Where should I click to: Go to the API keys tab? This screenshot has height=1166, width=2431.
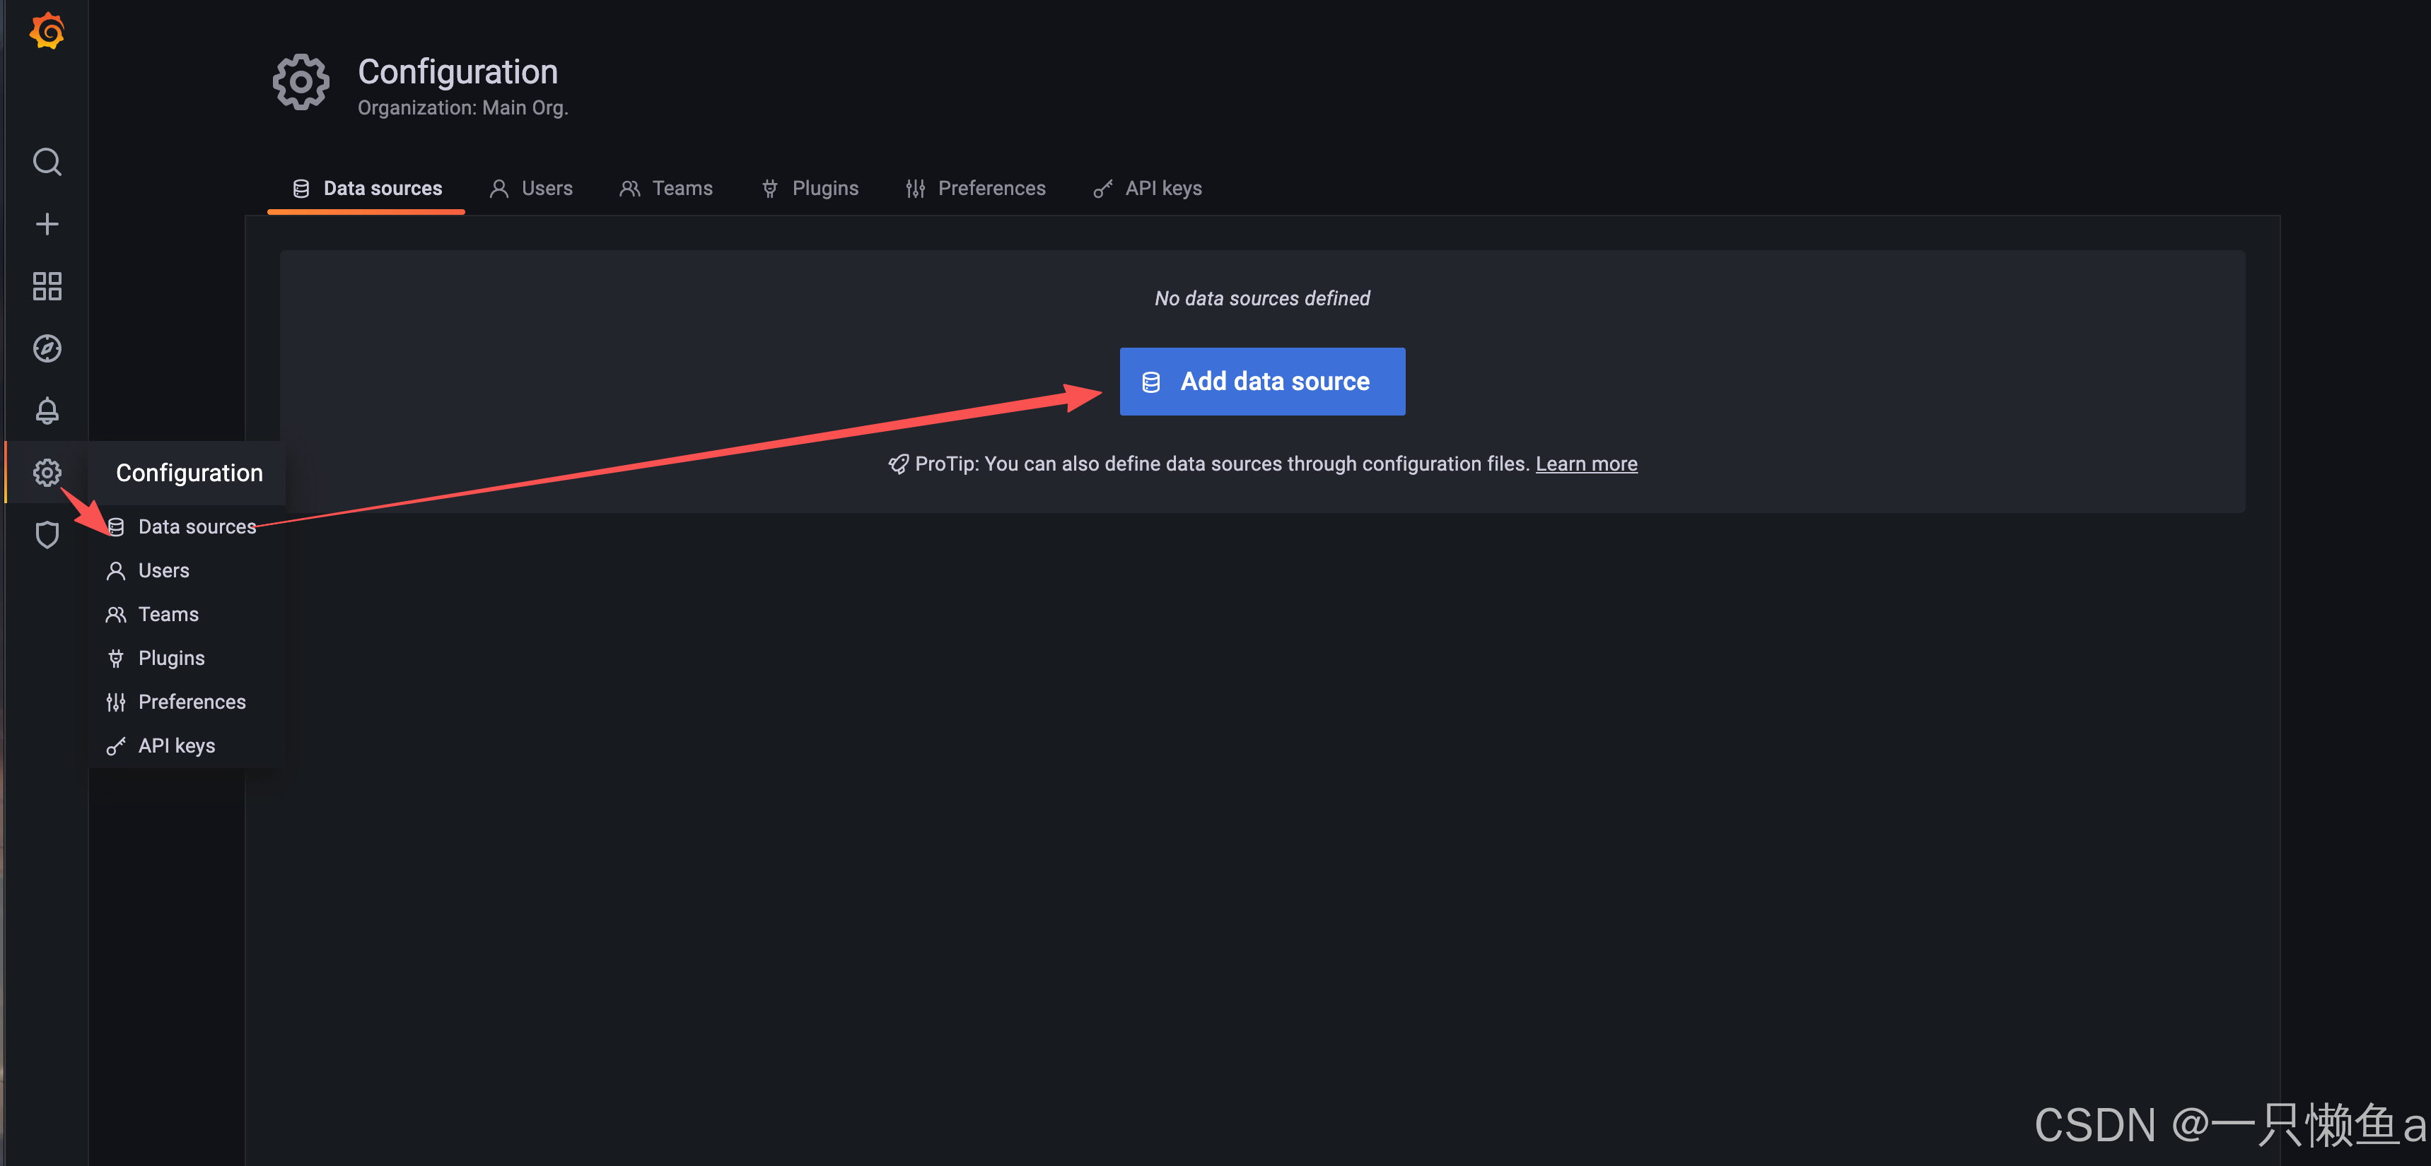pyautogui.click(x=1148, y=189)
